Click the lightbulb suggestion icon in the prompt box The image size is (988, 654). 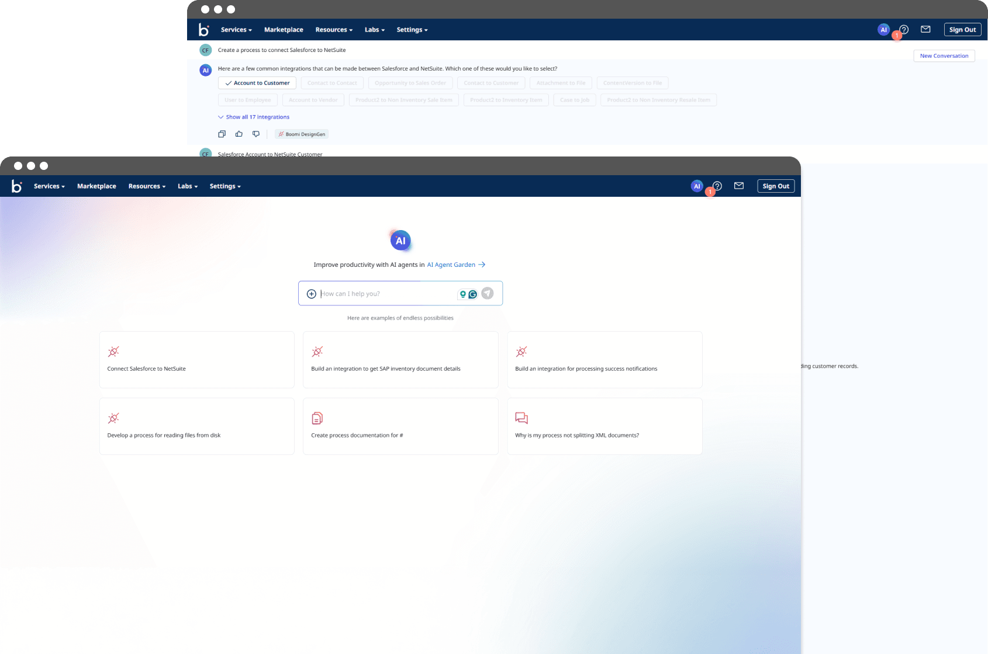(x=463, y=294)
